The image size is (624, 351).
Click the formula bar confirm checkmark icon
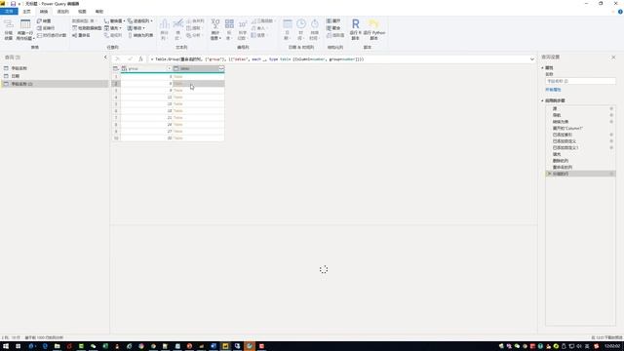[x=130, y=58]
